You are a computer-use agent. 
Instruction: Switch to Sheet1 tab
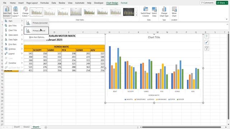coord(17,127)
